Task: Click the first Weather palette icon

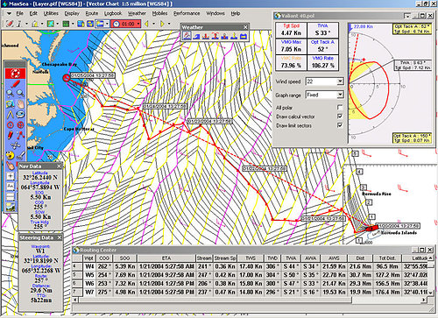Action: [187, 36]
